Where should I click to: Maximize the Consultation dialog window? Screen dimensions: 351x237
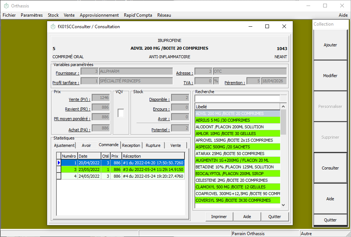(267, 26)
